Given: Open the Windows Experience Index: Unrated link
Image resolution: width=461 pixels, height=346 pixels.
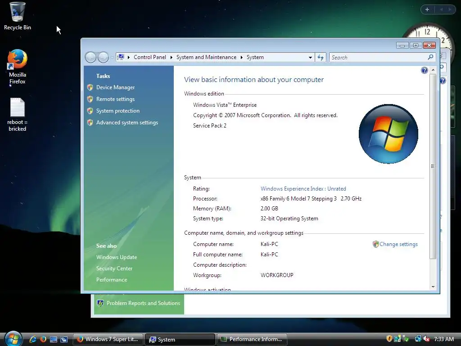Looking at the screenshot, I should 303,189.
